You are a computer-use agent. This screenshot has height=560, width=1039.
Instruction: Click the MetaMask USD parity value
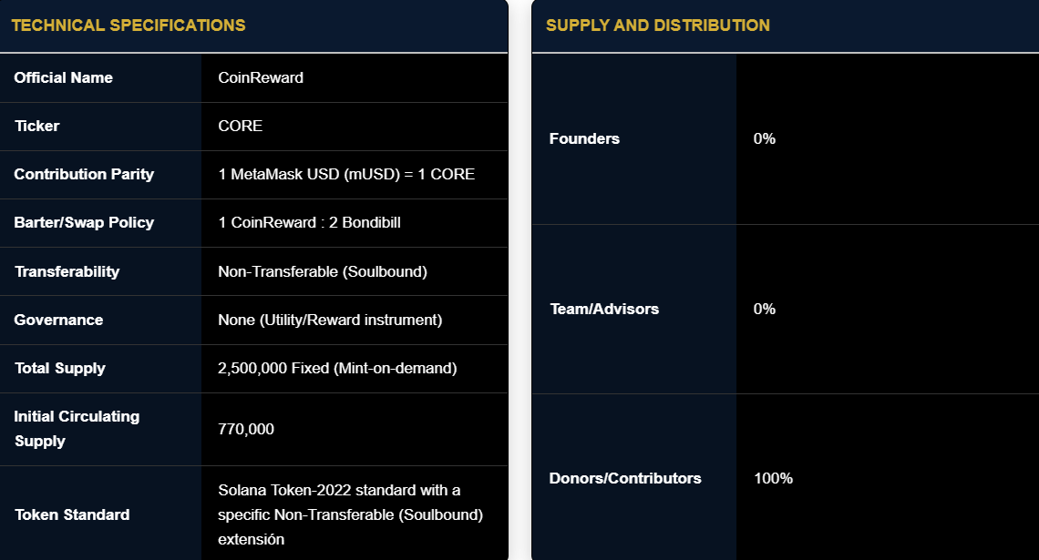pos(346,175)
